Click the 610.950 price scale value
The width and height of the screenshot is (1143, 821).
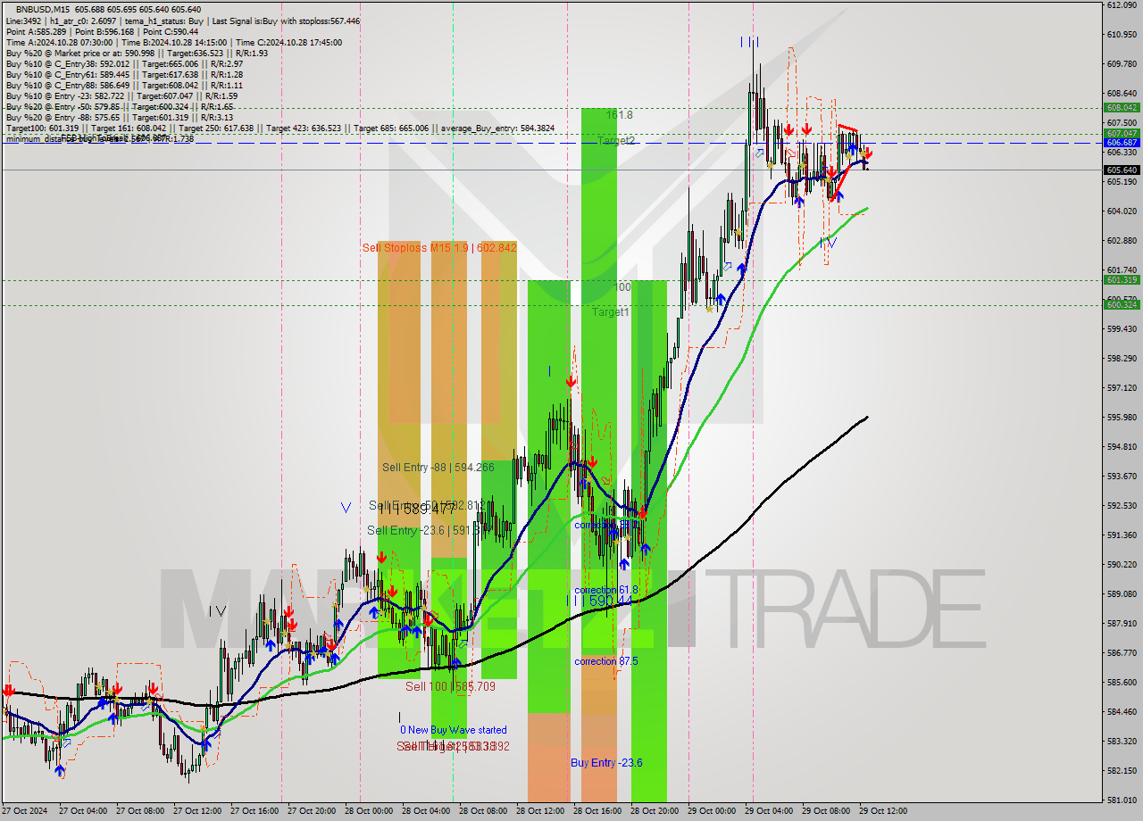pyautogui.click(x=1121, y=35)
